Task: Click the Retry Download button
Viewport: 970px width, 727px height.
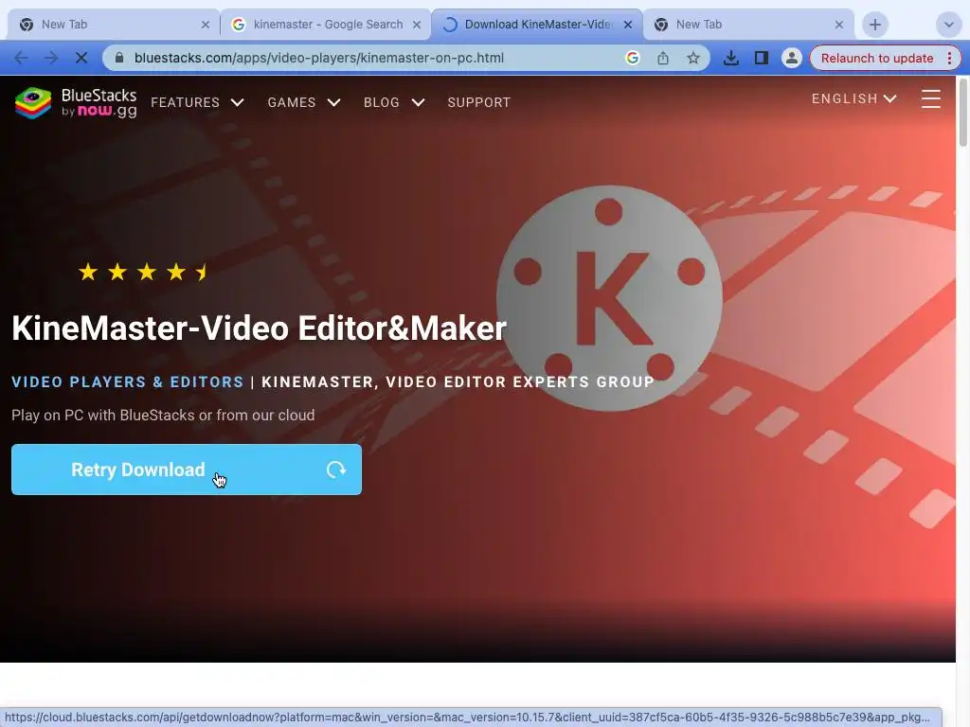Action: click(187, 470)
